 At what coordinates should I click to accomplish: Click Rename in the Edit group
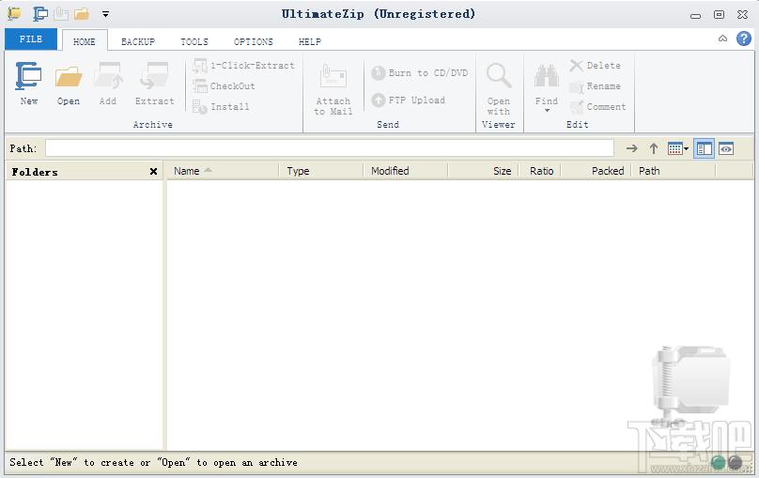pyautogui.click(x=596, y=86)
